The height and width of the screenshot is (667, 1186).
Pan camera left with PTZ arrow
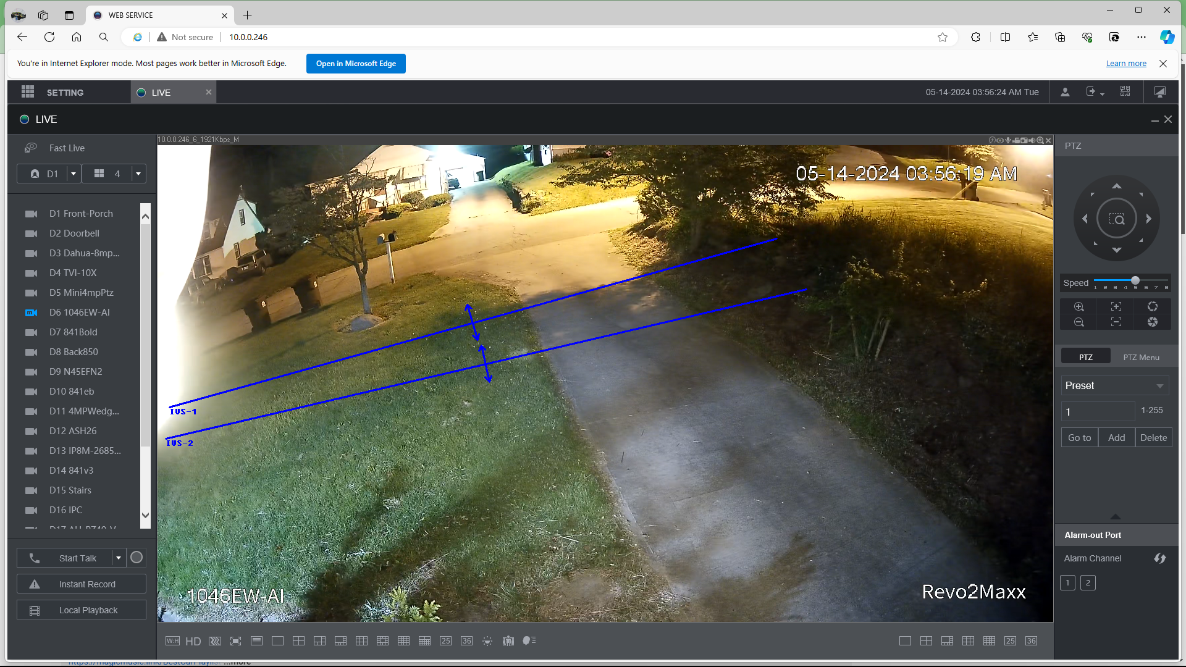[x=1085, y=219]
